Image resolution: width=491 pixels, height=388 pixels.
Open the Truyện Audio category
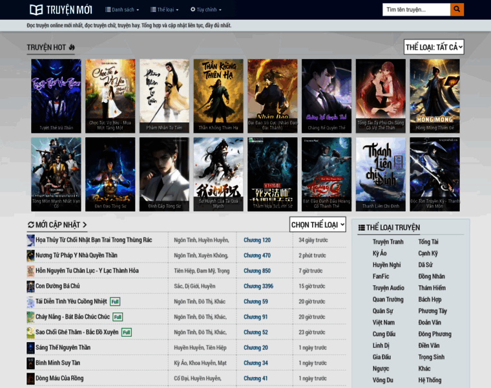coord(388,288)
